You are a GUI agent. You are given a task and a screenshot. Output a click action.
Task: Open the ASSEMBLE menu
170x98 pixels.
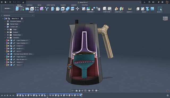pos(91,12)
